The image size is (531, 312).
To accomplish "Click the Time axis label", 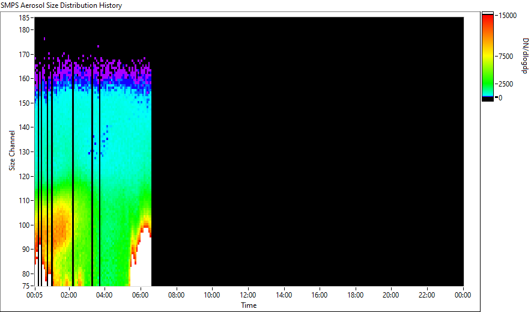I will coord(249,305).
